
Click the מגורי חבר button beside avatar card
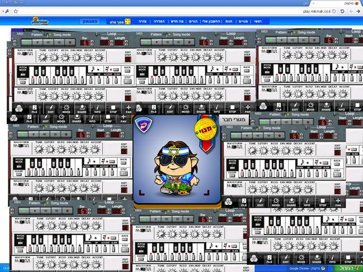pyautogui.click(x=234, y=120)
